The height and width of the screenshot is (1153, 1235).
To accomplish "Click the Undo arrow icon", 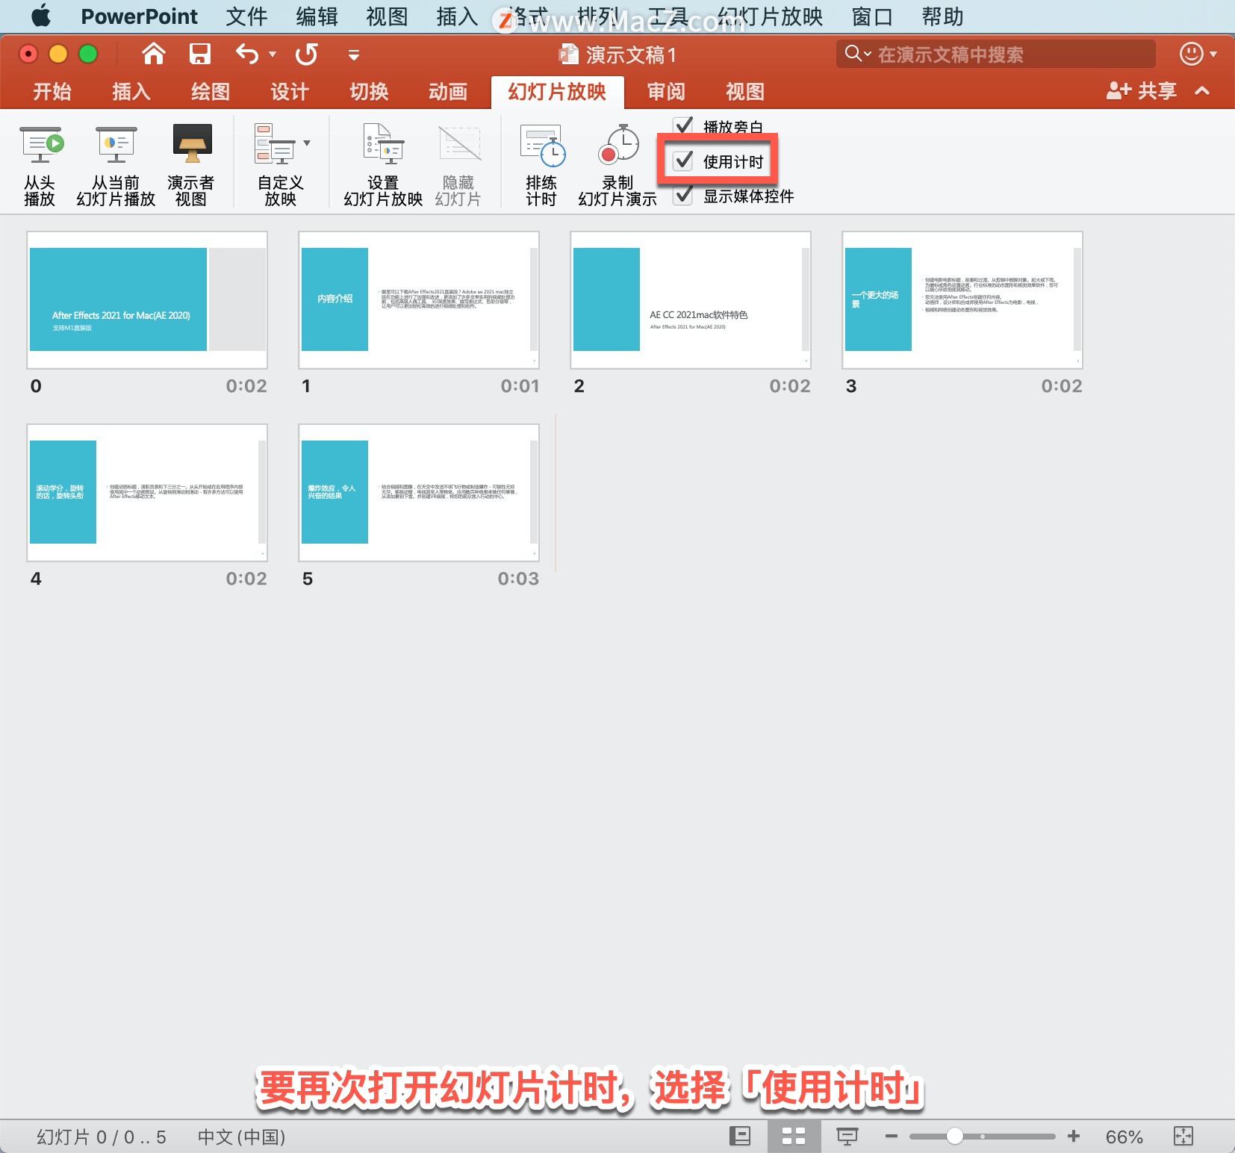I will click(247, 54).
